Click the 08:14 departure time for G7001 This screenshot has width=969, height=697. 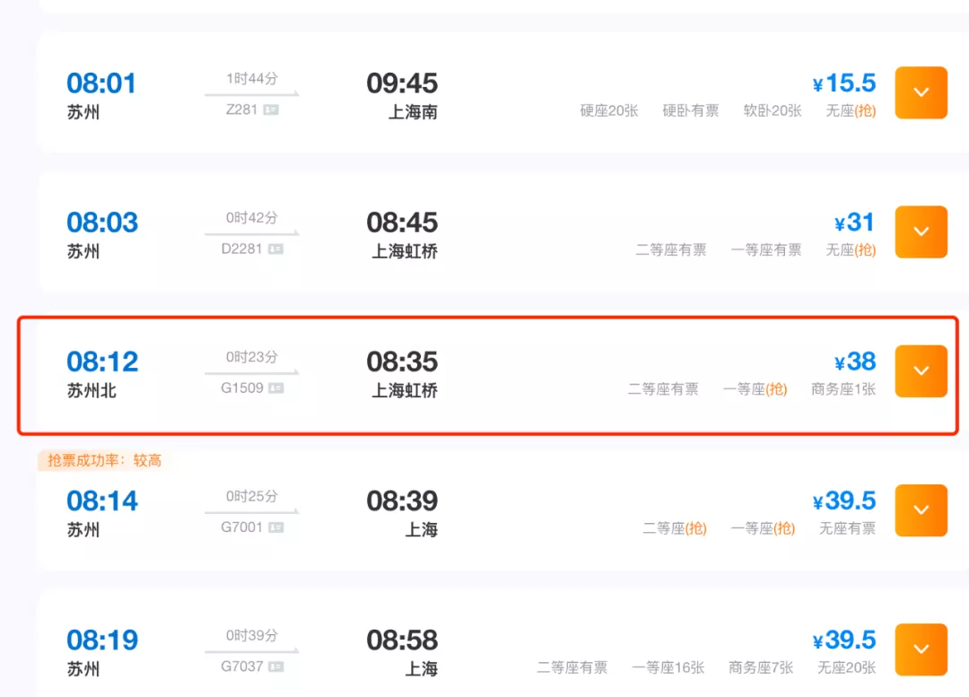tap(102, 501)
